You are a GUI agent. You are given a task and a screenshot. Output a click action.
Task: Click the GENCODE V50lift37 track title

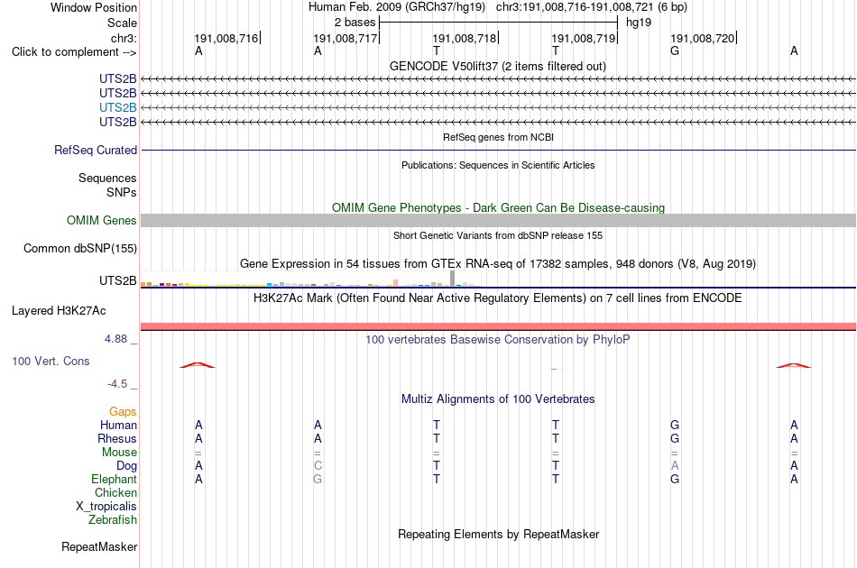coord(497,67)
